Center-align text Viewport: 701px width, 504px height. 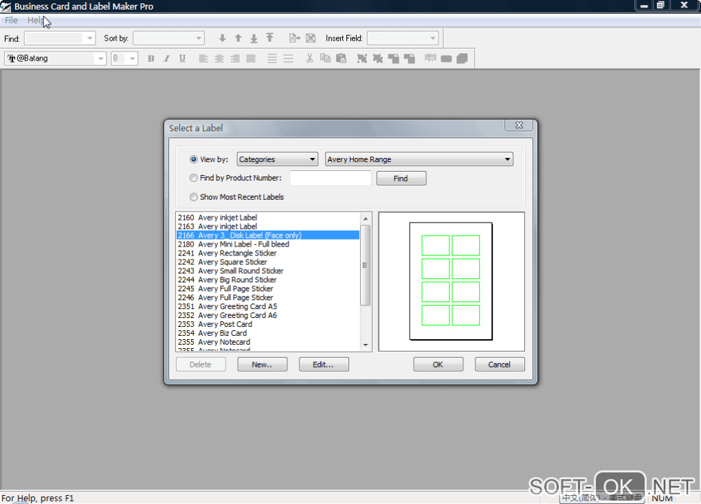point(219,58)
